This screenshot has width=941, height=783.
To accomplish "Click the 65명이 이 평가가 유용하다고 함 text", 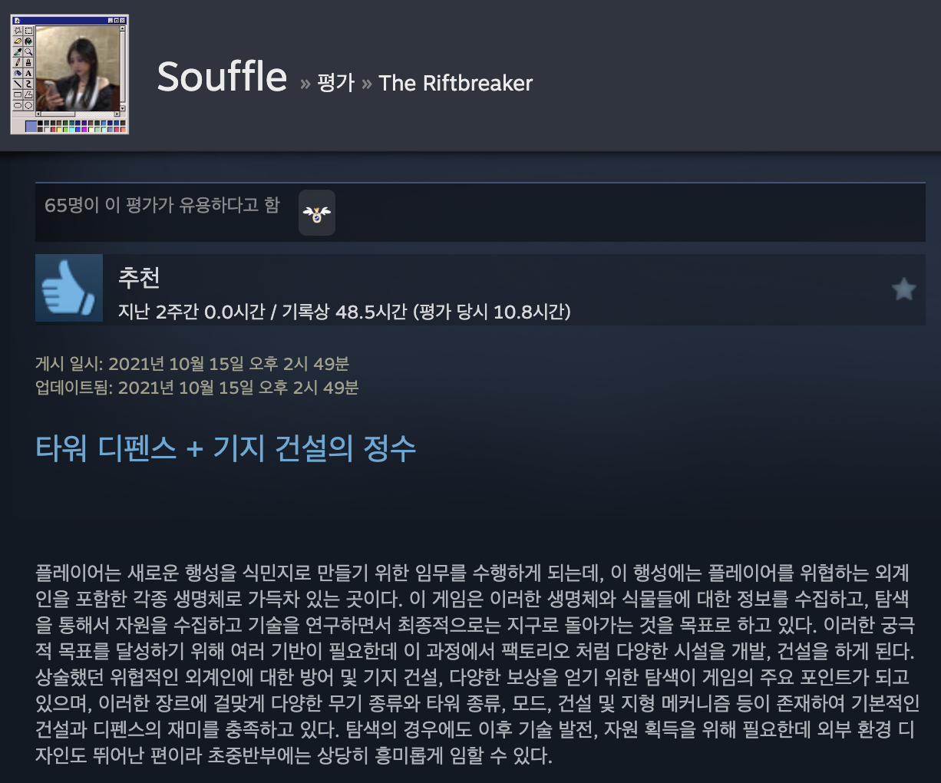I will point(162,205).
